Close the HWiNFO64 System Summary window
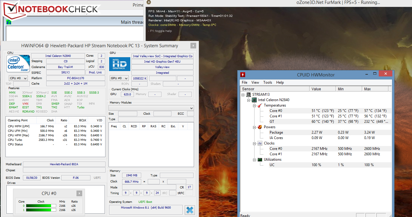 (x=193, y=46)
